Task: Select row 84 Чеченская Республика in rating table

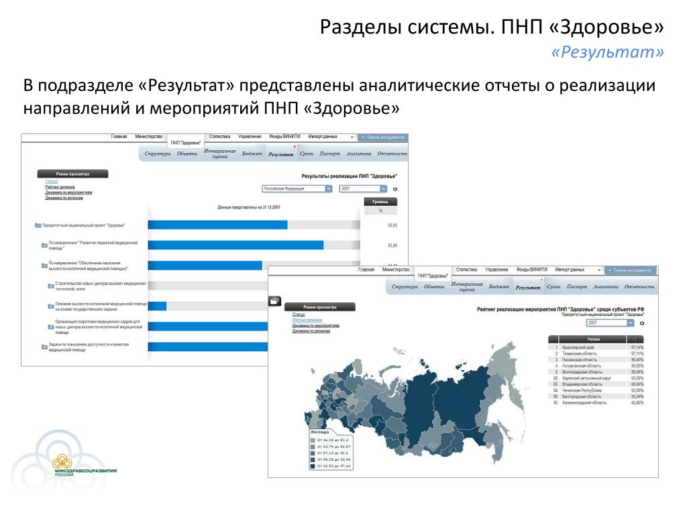Action: [x=596, y=390]
